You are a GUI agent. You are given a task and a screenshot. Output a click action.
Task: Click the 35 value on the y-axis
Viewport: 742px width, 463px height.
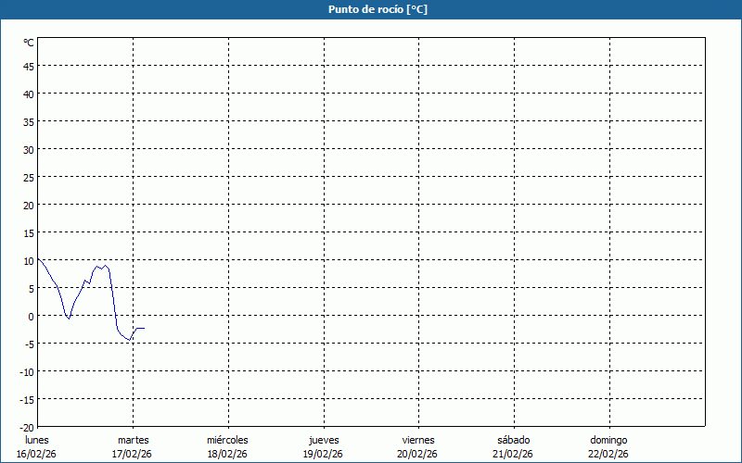(29, 122)
